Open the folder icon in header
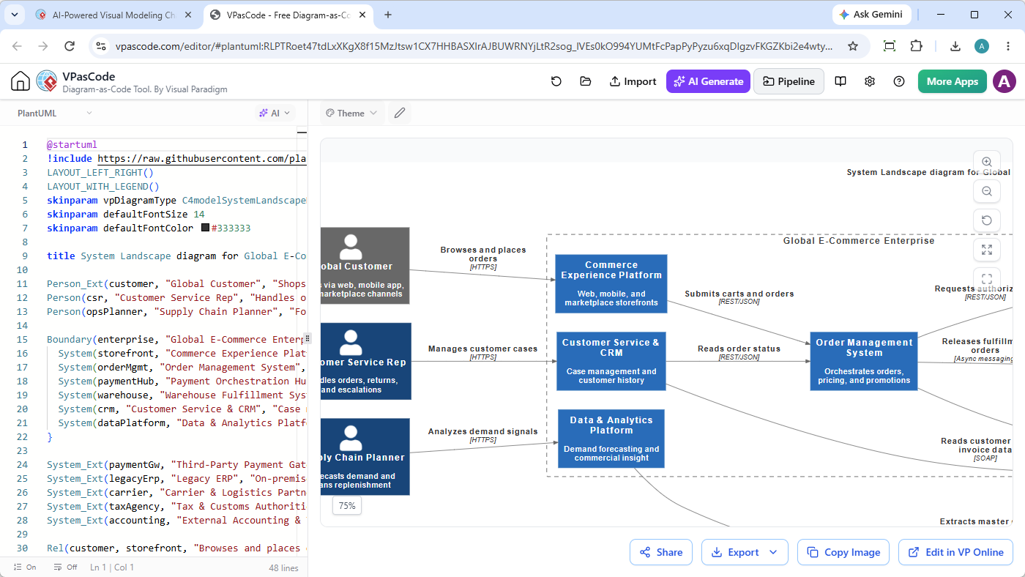 (586, 81)
